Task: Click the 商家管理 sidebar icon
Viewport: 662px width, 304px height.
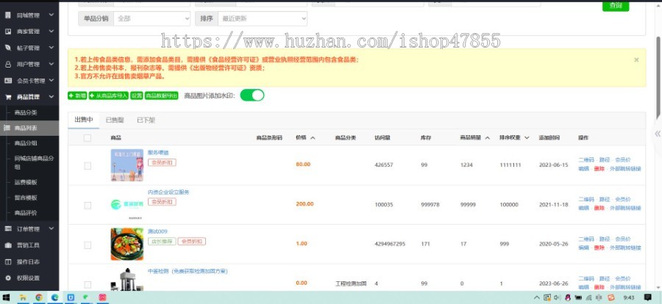Action: click(8, 32)
